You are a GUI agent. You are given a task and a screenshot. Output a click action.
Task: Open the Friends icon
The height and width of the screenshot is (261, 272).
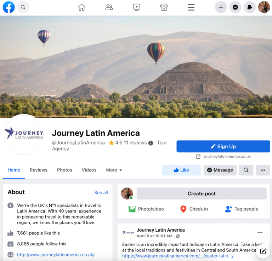click(x=109, y=7)
